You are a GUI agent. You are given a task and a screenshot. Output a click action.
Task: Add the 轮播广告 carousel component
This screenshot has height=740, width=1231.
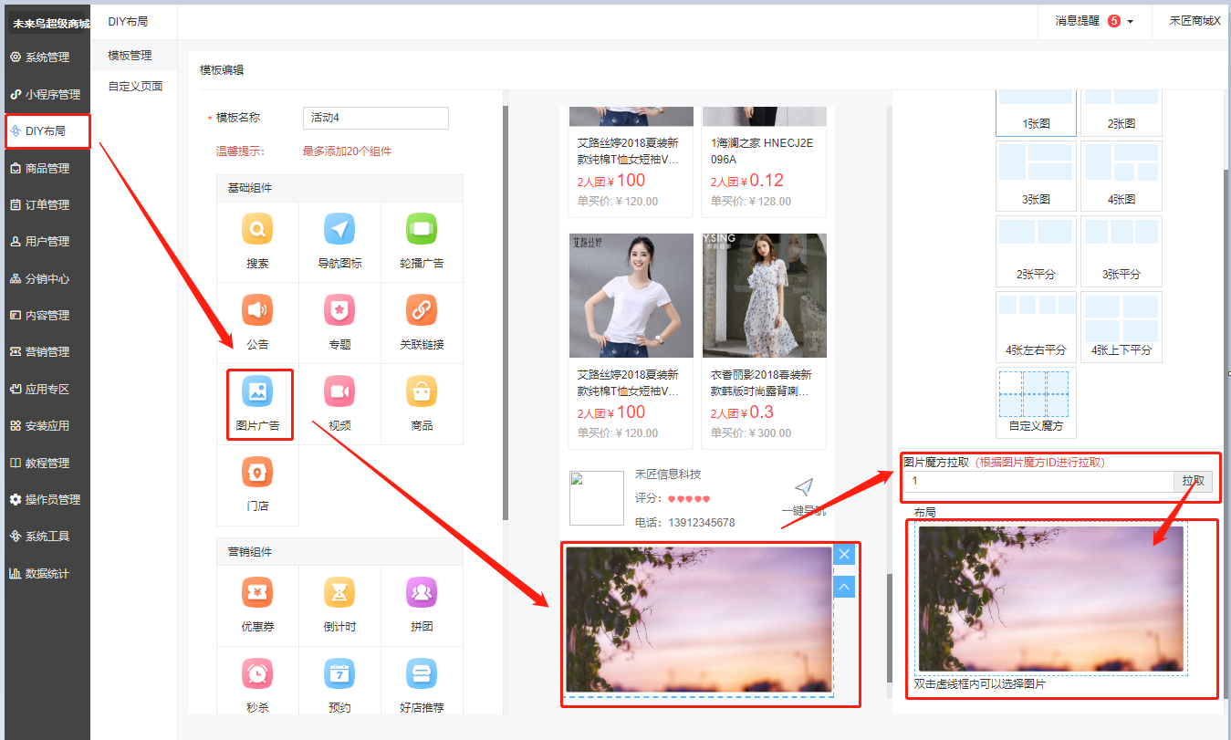click(422, 242)
